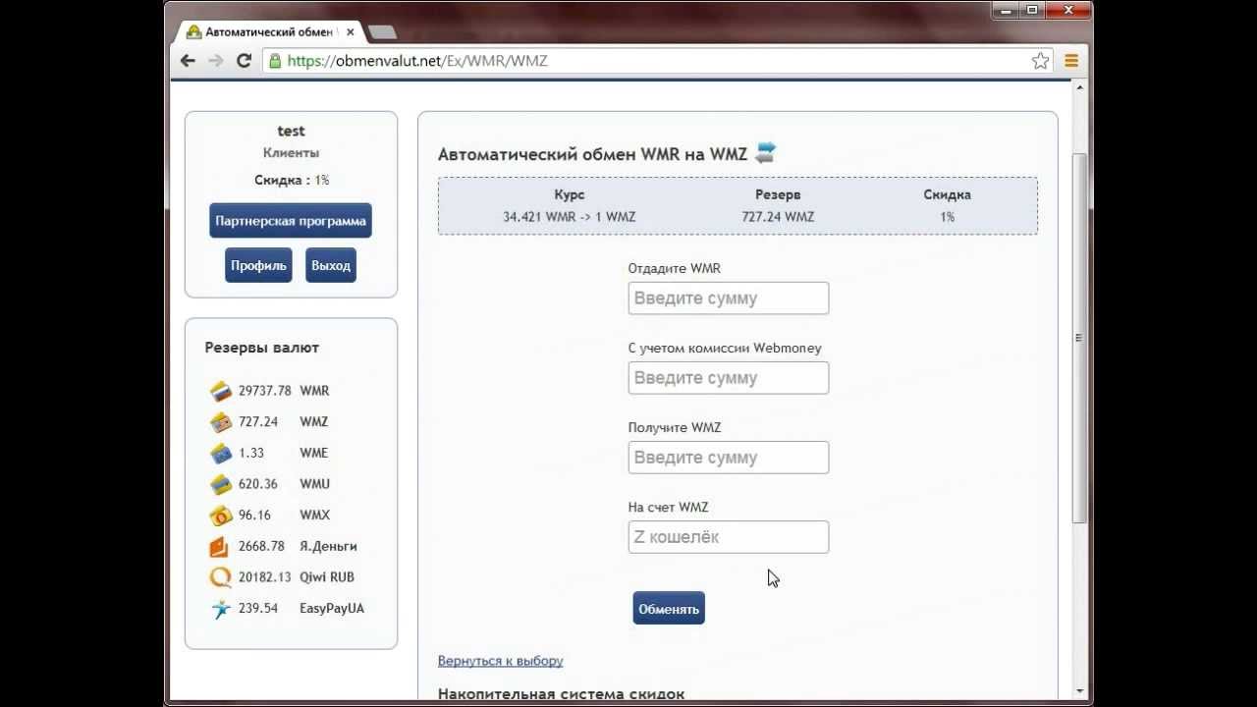The image size is (1257, 707).
Task: Click the WMX wallet icon
Action: tap(221, 515)
